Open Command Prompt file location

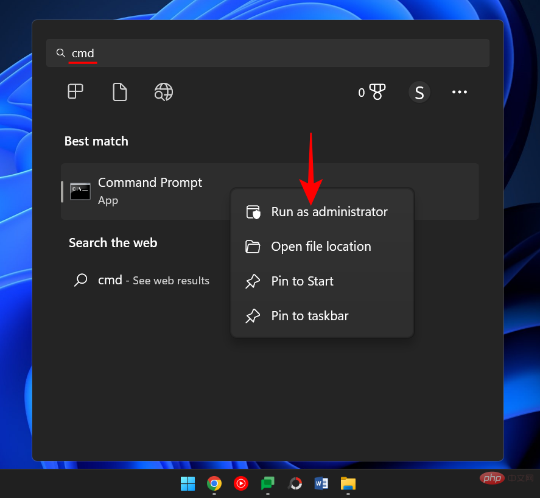[321, 247]
